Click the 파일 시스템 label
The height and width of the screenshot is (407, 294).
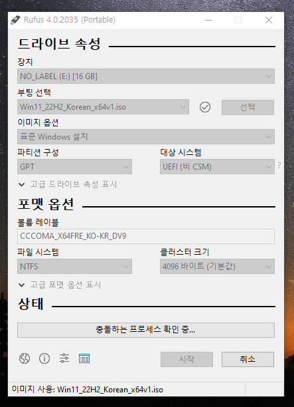pyautogui.click(x=38, y=252)
